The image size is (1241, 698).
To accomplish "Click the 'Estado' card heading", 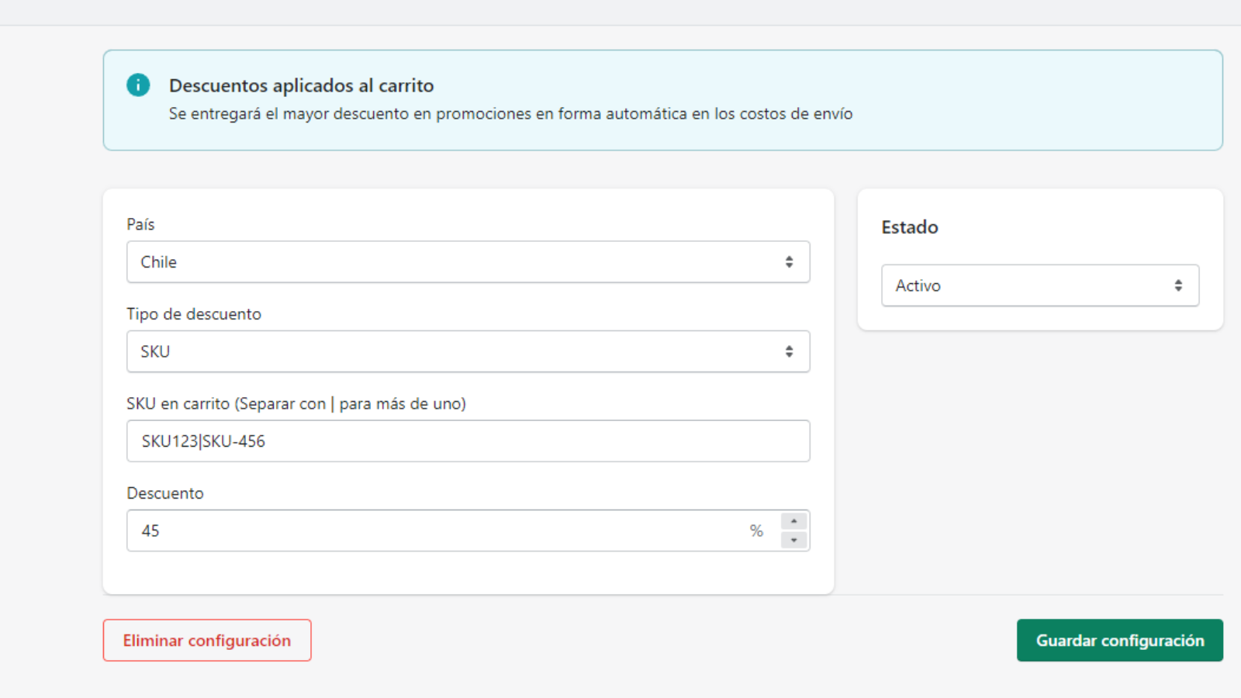I will 910,227.
